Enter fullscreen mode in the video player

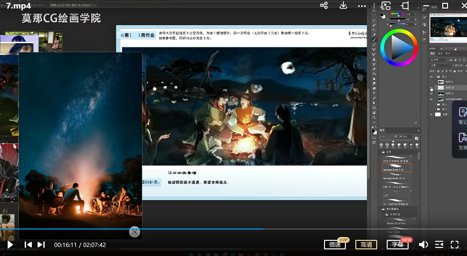(455, 245)
